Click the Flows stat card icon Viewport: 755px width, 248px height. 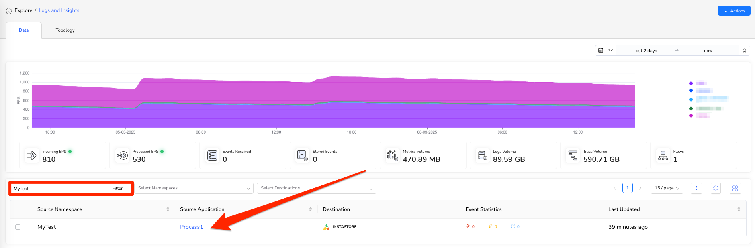663,155
